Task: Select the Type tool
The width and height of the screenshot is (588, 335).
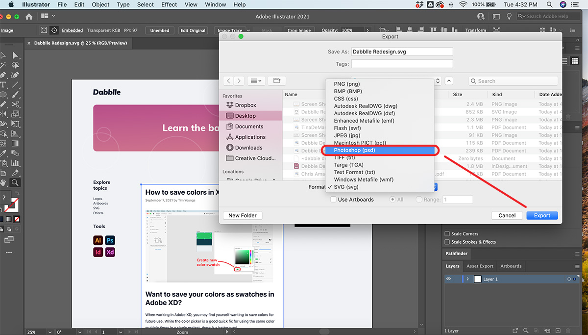Action: pos(3,85)
